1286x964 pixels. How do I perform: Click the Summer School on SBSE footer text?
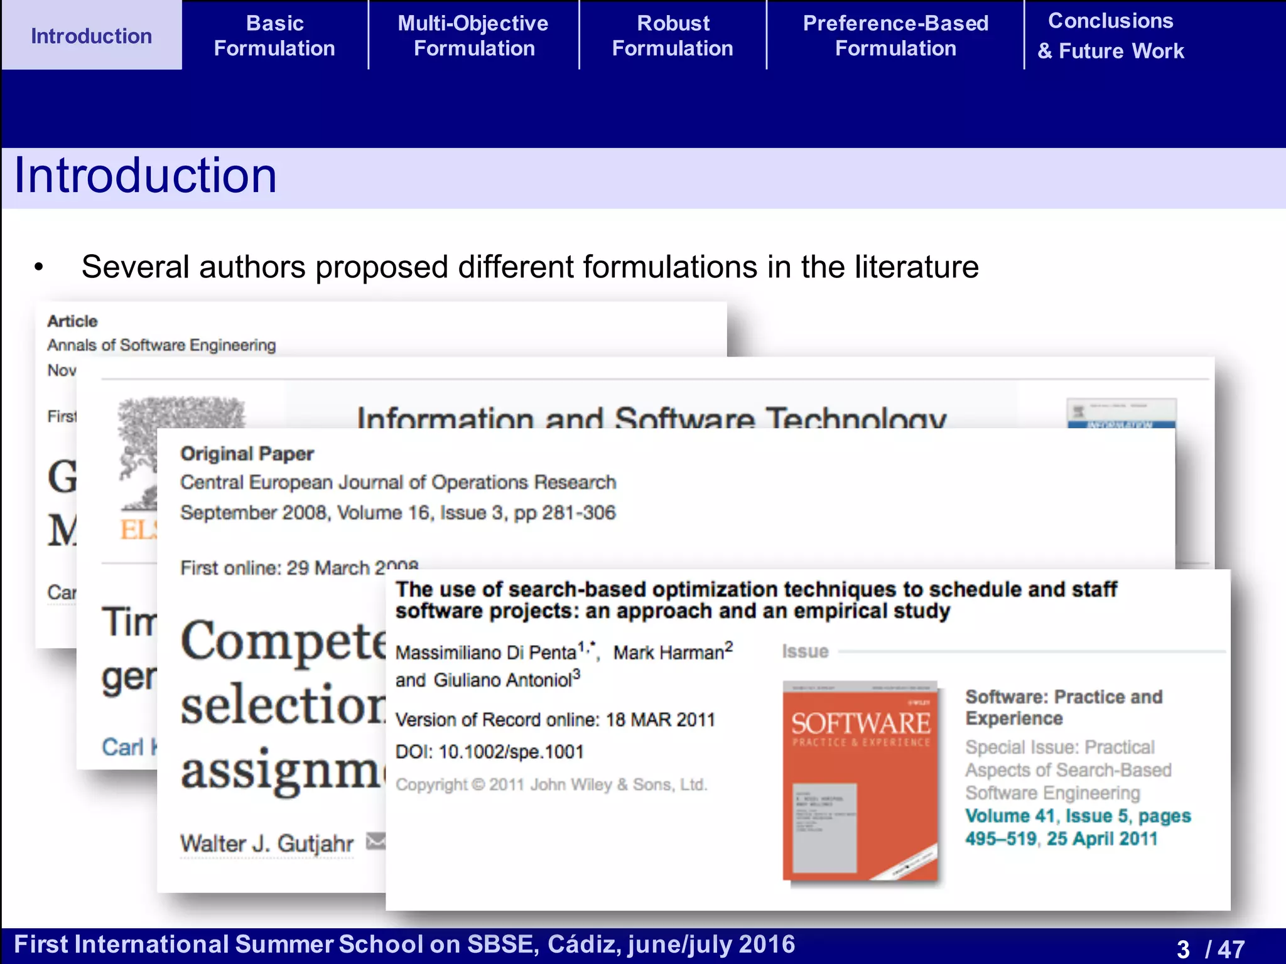[404, 945]
